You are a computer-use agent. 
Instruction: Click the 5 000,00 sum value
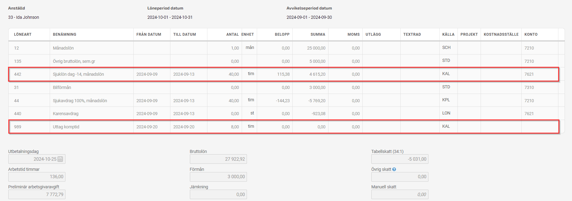(x=317, y=61)
